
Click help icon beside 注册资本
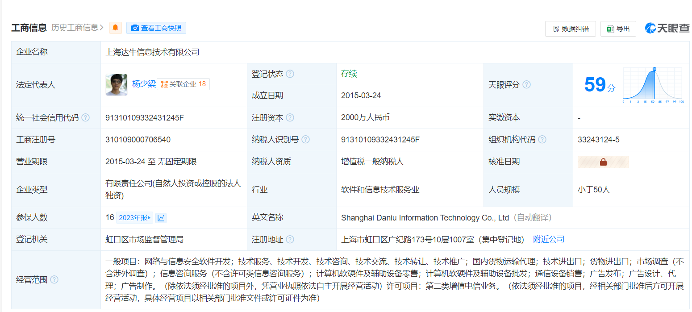(x=290, y=118)
